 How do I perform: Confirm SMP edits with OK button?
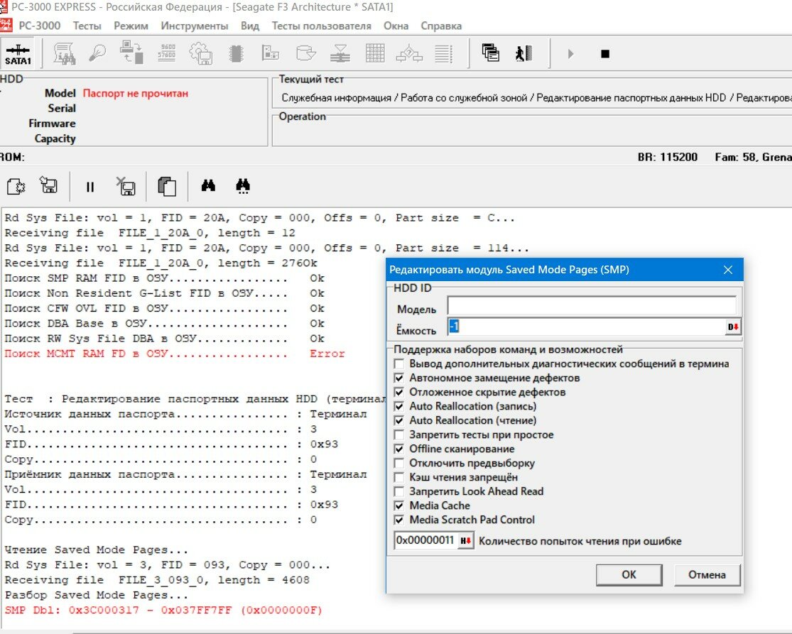click(629, 574)
